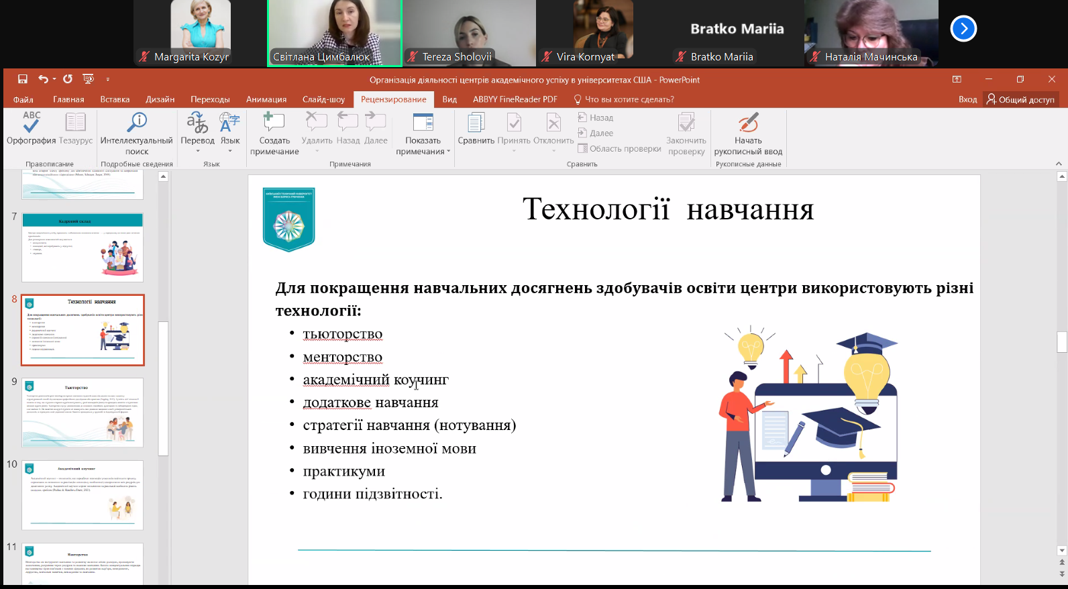Click the Undo arrow in title bar
This screenshot has width=1068, height=589.
43,79
